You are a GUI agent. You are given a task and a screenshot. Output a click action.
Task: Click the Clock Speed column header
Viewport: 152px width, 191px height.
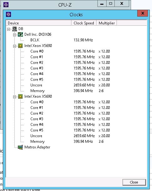click(84, 23)
